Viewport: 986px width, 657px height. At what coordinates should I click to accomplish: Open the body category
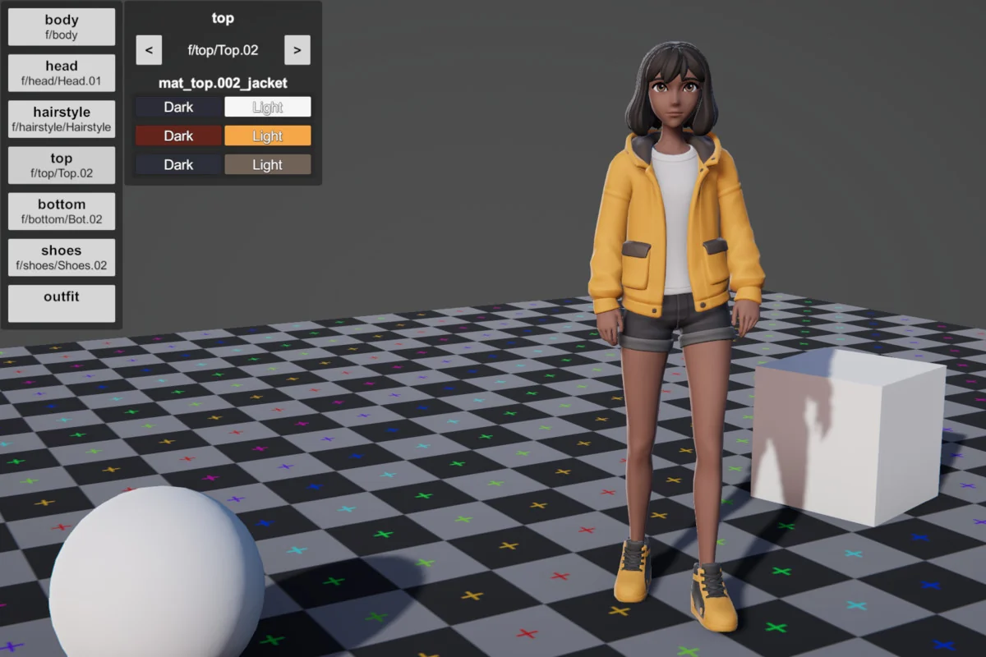point(62,27)
